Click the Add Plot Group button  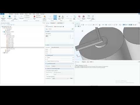tap(83, 17)
